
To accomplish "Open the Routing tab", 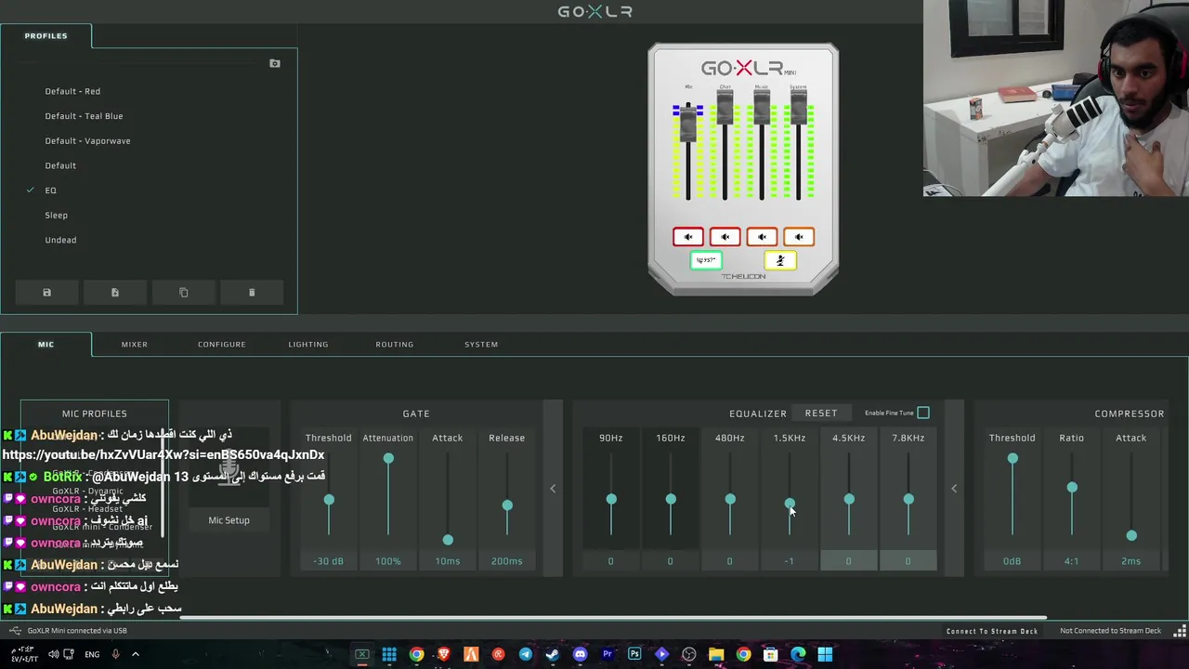I will click(x=394, y=344).
